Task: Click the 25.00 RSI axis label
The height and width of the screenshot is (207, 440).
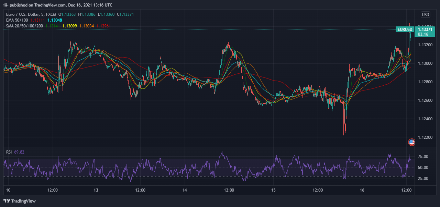Action: [x=423, y=179]
